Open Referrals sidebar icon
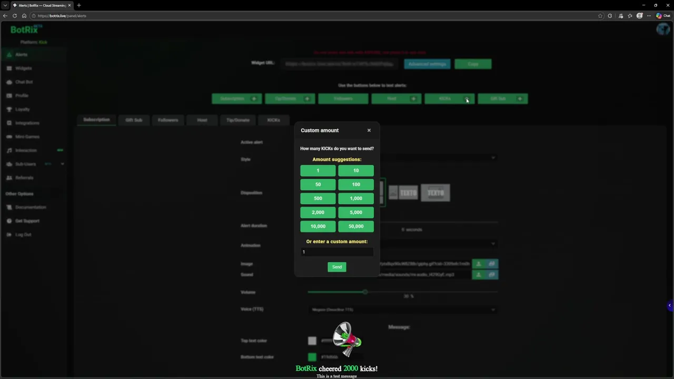This screenshot has width=674, height=379. pos(9,178)
